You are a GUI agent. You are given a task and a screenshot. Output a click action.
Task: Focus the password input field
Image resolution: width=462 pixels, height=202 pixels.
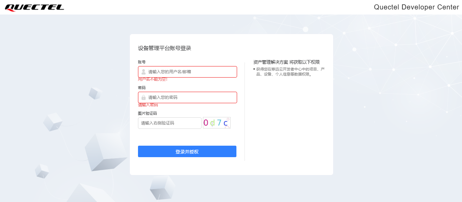coord(191,97)
